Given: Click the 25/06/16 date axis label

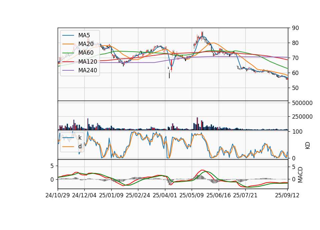Looking at the screenshot, I should 219,195.
